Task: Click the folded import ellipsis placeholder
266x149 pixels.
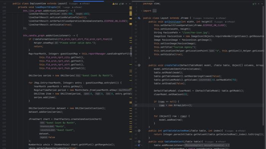Action: pos(154,11)
